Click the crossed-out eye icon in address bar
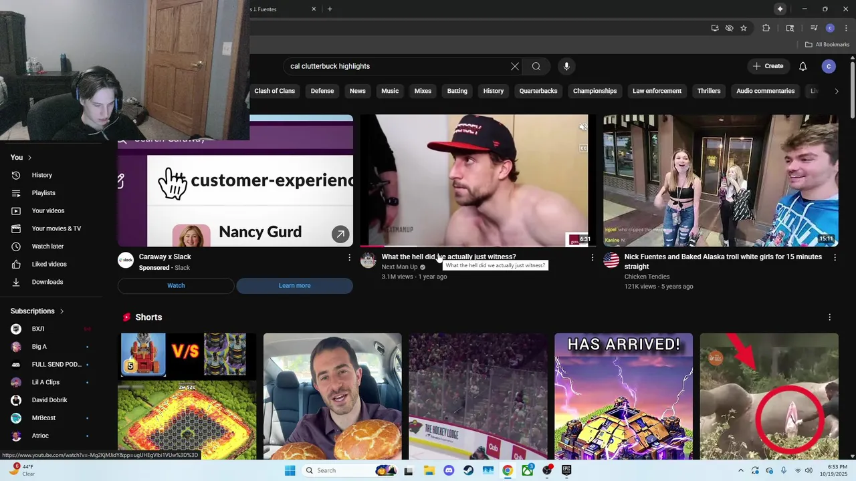 tap(729, 28)
